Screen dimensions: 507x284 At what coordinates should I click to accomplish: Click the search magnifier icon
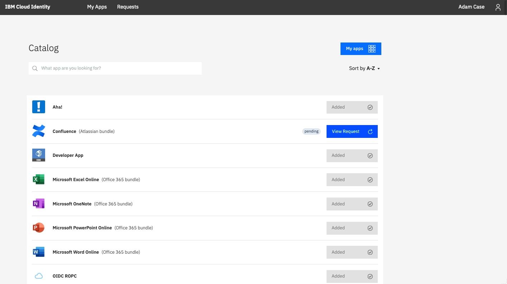coord(35,68)
